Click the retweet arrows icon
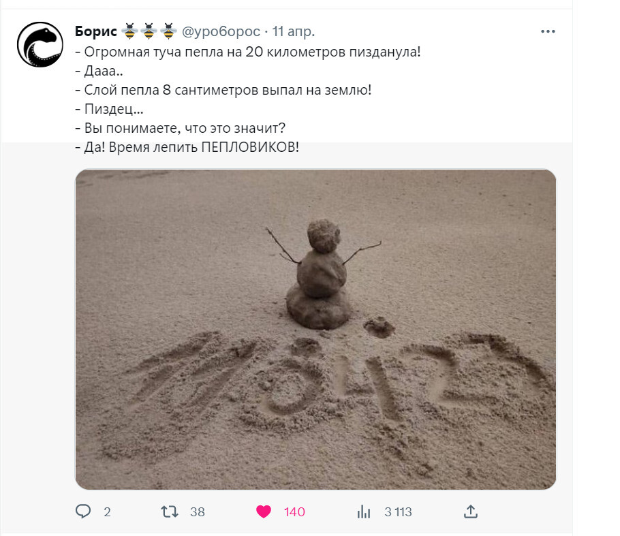620x536 pixels. tap(170, 512)
